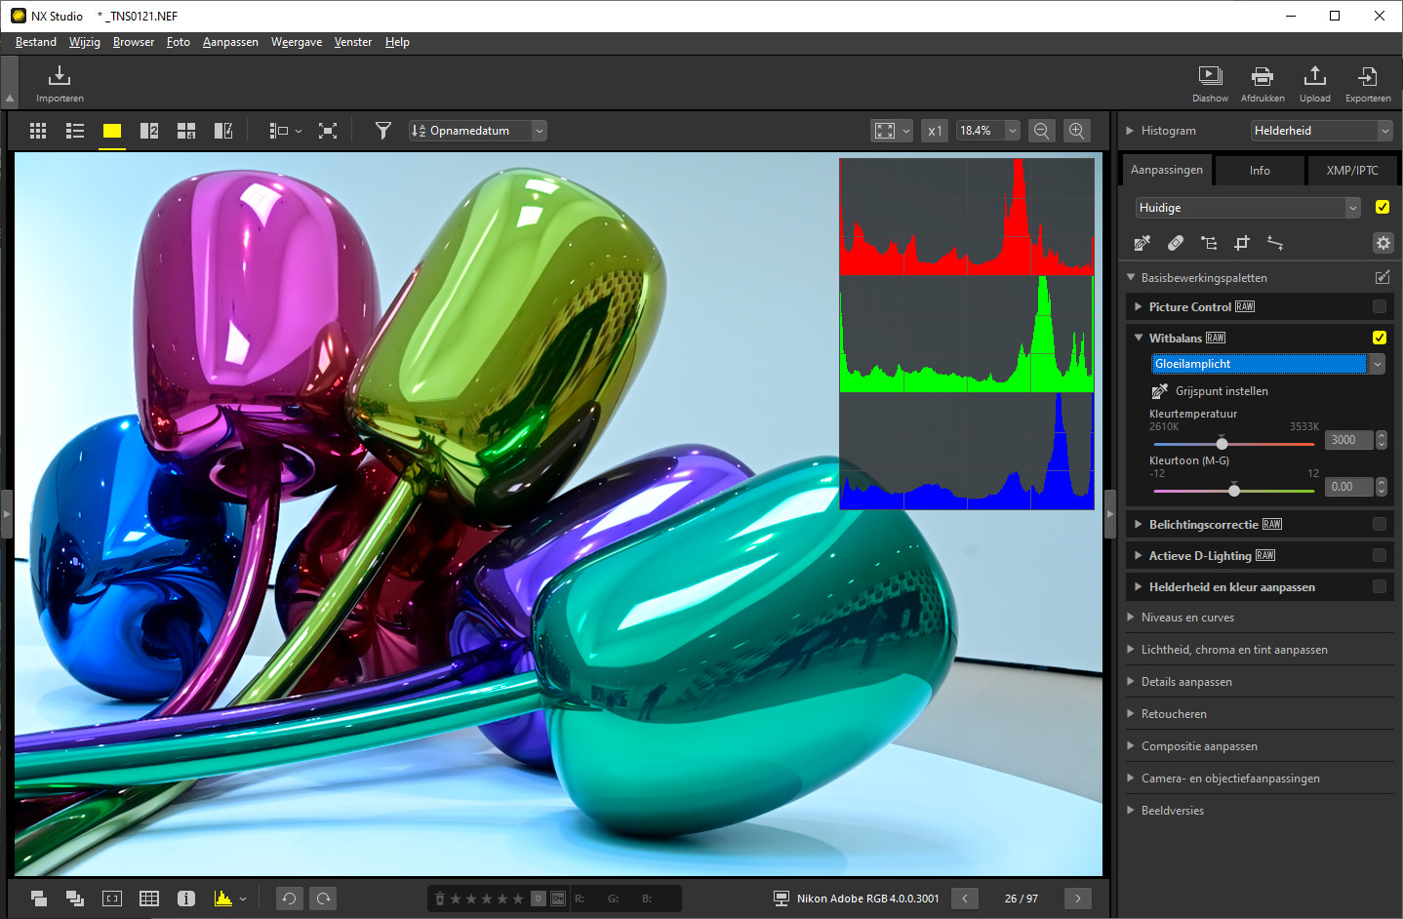Edit the Basisbewerkingspaletten palette customize icon
This screenshot has height=919, width=1403.
(1383, 277)
